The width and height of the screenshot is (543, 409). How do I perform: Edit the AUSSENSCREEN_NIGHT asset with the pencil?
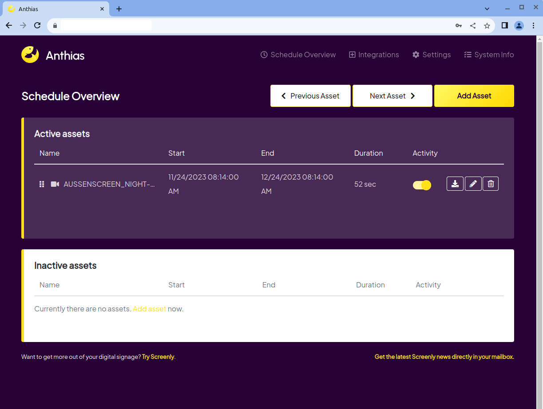[473, 183]
